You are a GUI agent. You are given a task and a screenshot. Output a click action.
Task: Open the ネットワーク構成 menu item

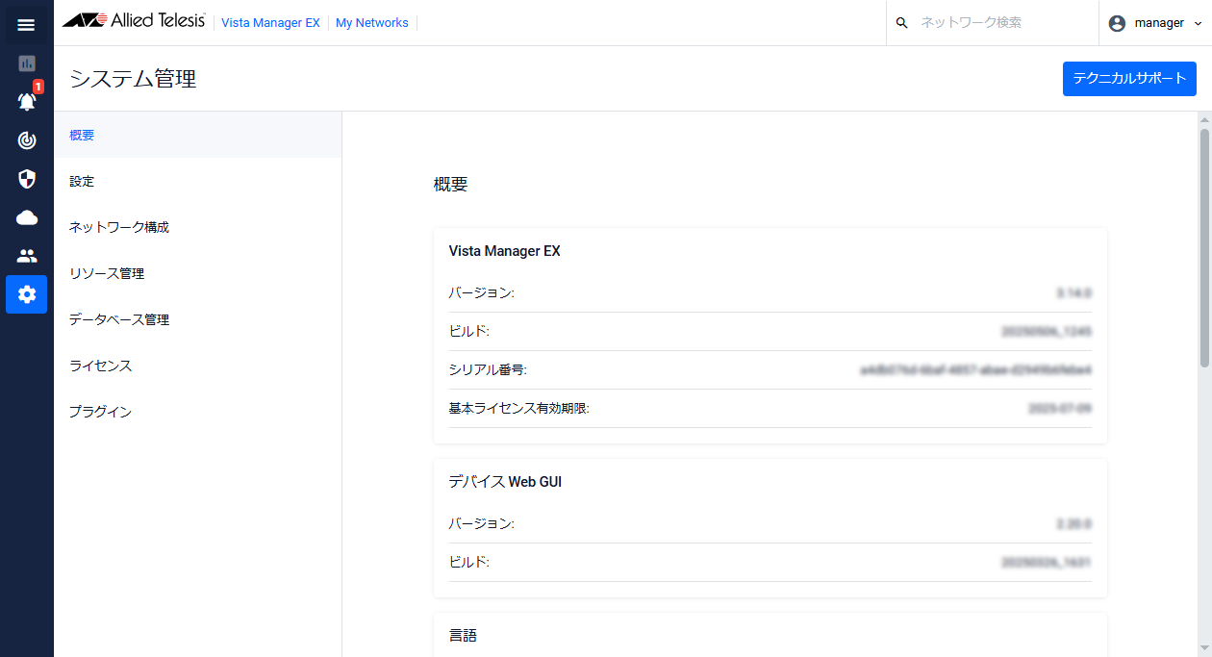(197, 227)
